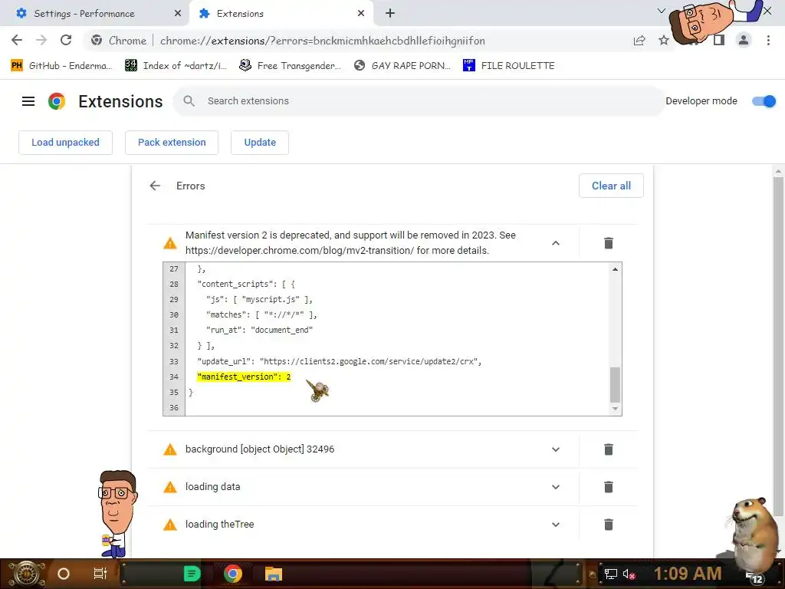785x589 pixels.
Task: Expand the loading data error
Action: (556, 487)
